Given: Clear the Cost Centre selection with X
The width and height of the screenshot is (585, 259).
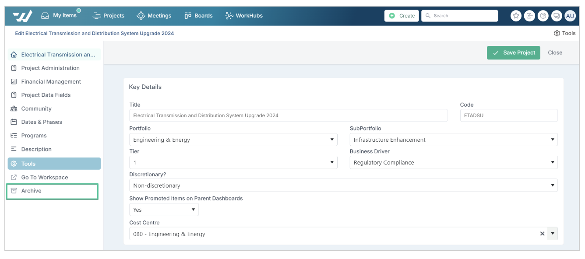Looking at the screenshot, I should point(542,234).
